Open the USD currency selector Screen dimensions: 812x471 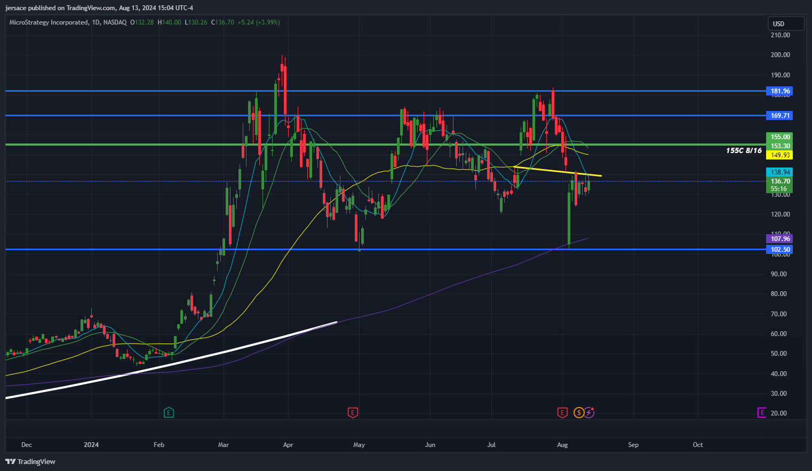(786, 23)
